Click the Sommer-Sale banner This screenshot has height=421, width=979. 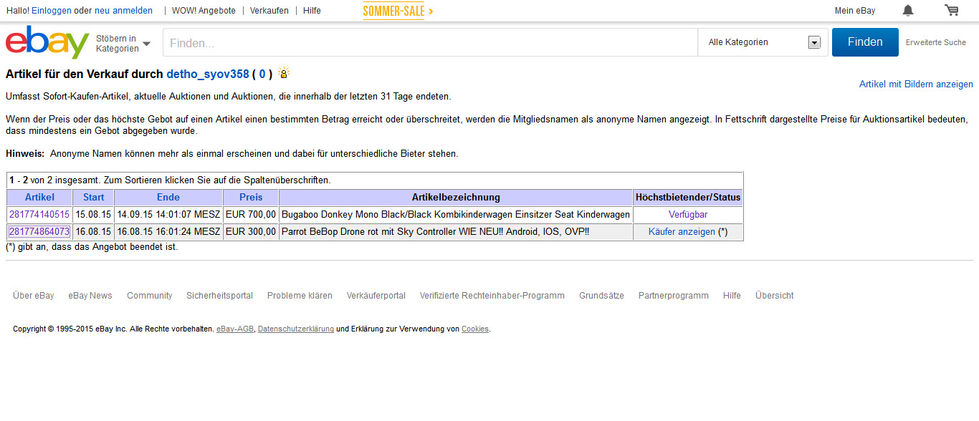[x=398, y=11]
